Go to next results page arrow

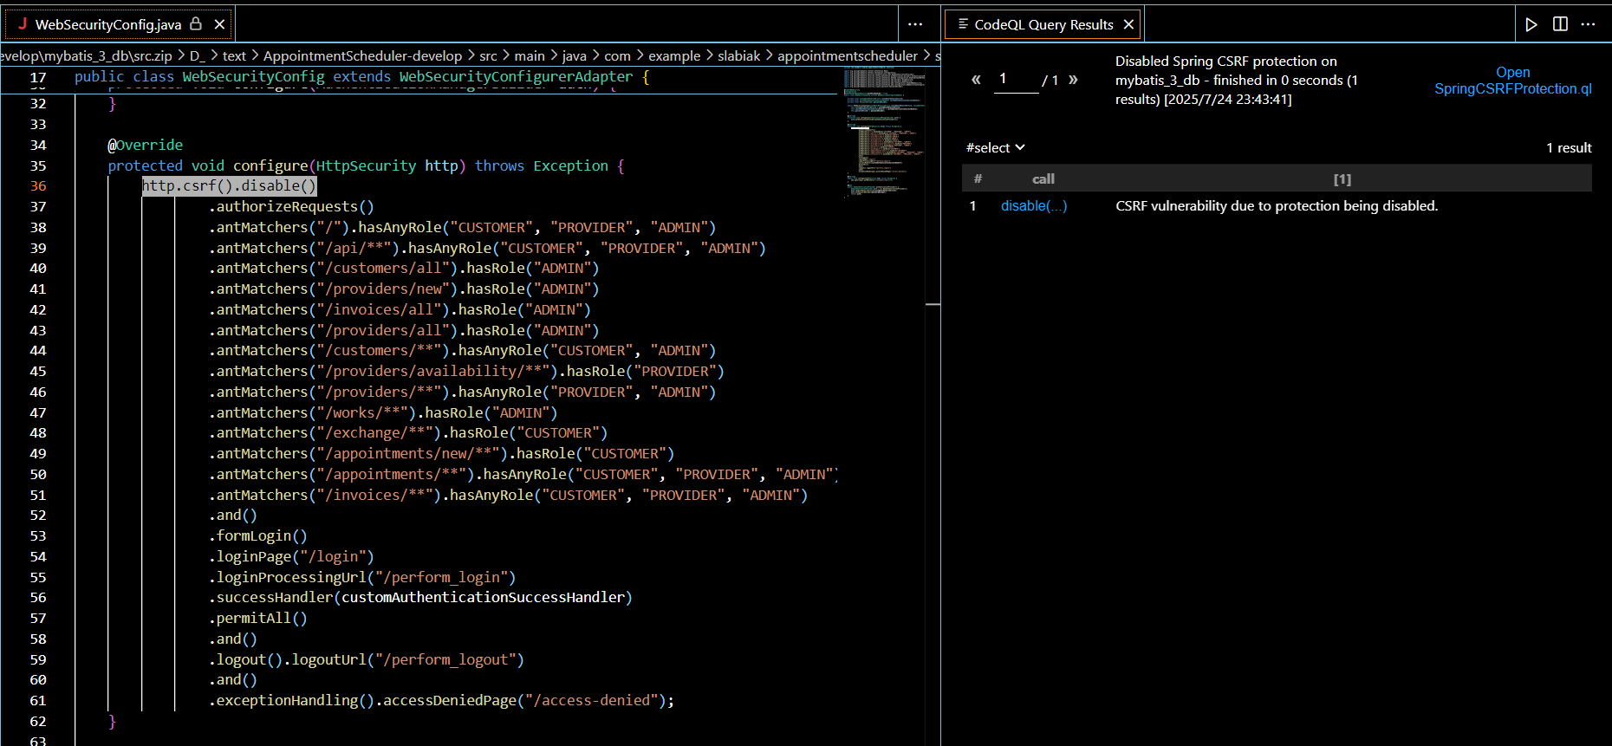pyautogui.click(x=1073, y=80)
